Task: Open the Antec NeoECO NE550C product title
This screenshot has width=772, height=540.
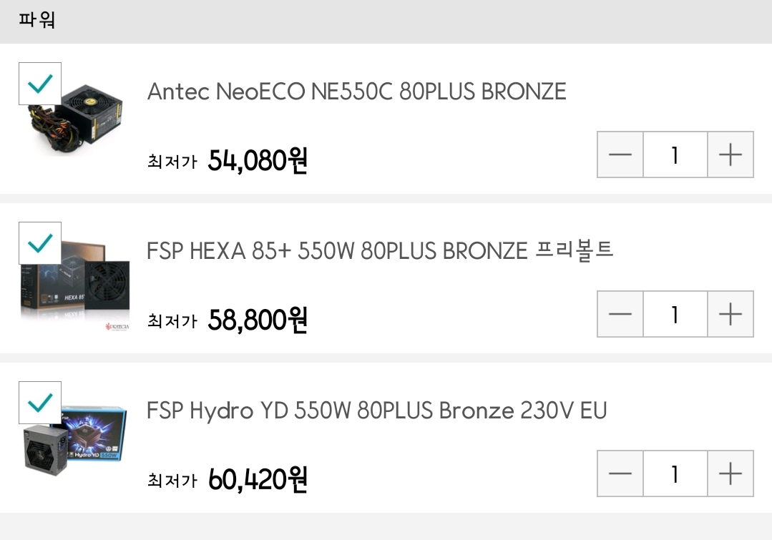Action: pyautogui.click(x=356, y=92)
